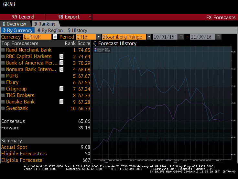Image resolution: width=238 pixels, height=179 pixels.
Task: Select the History sub-tab
Action: 78,30
